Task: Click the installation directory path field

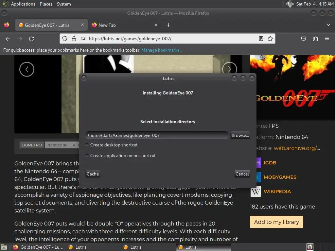Action: pyautogui.click(x=157, y=135)
